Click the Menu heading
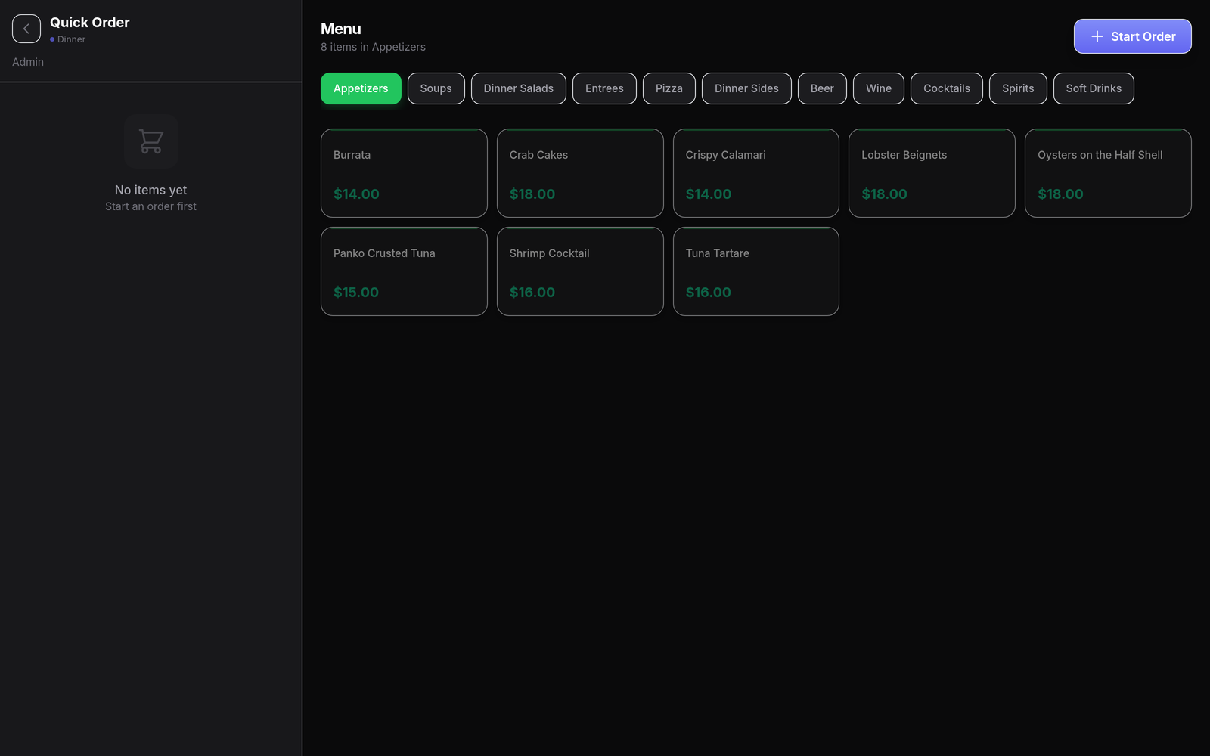 click(341, 29)
